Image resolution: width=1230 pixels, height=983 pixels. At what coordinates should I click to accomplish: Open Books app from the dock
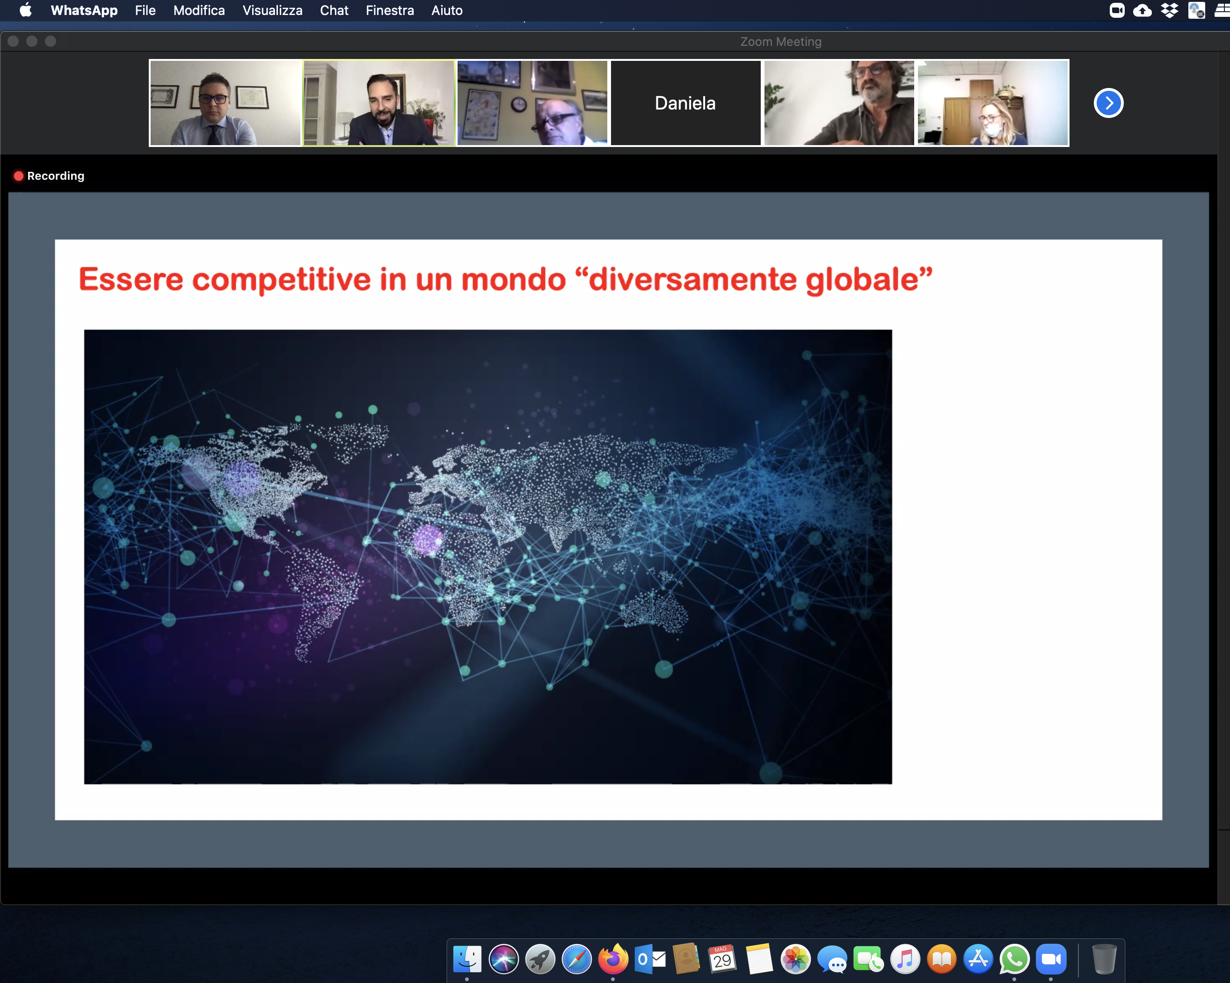pyautogui.click(x=941, y=959)
